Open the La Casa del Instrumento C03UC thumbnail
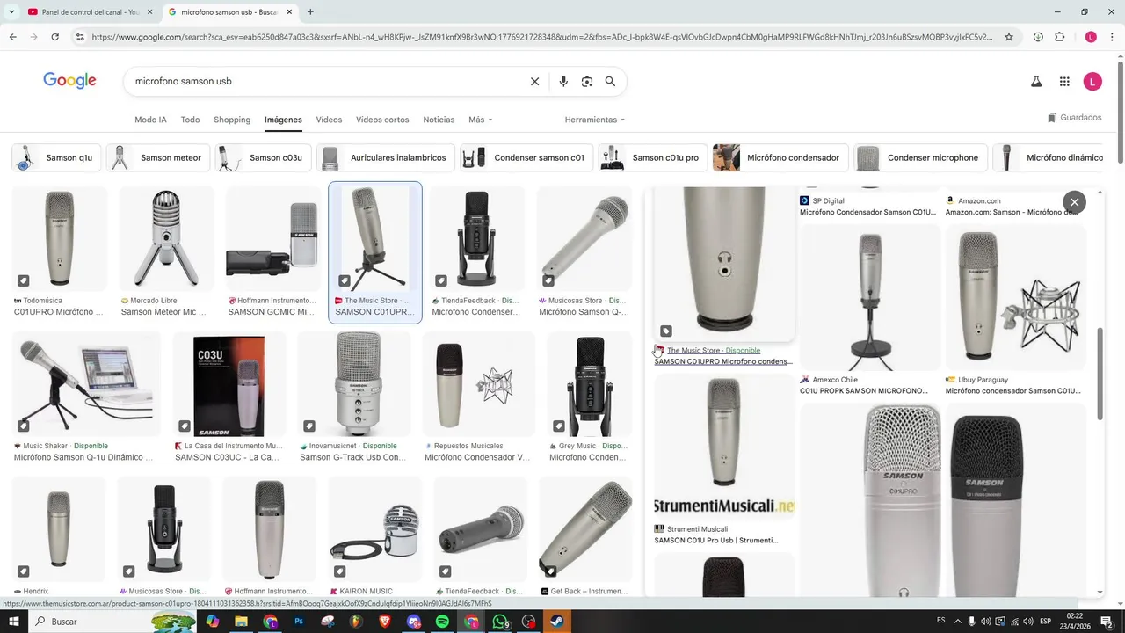 tap(229, 384)
